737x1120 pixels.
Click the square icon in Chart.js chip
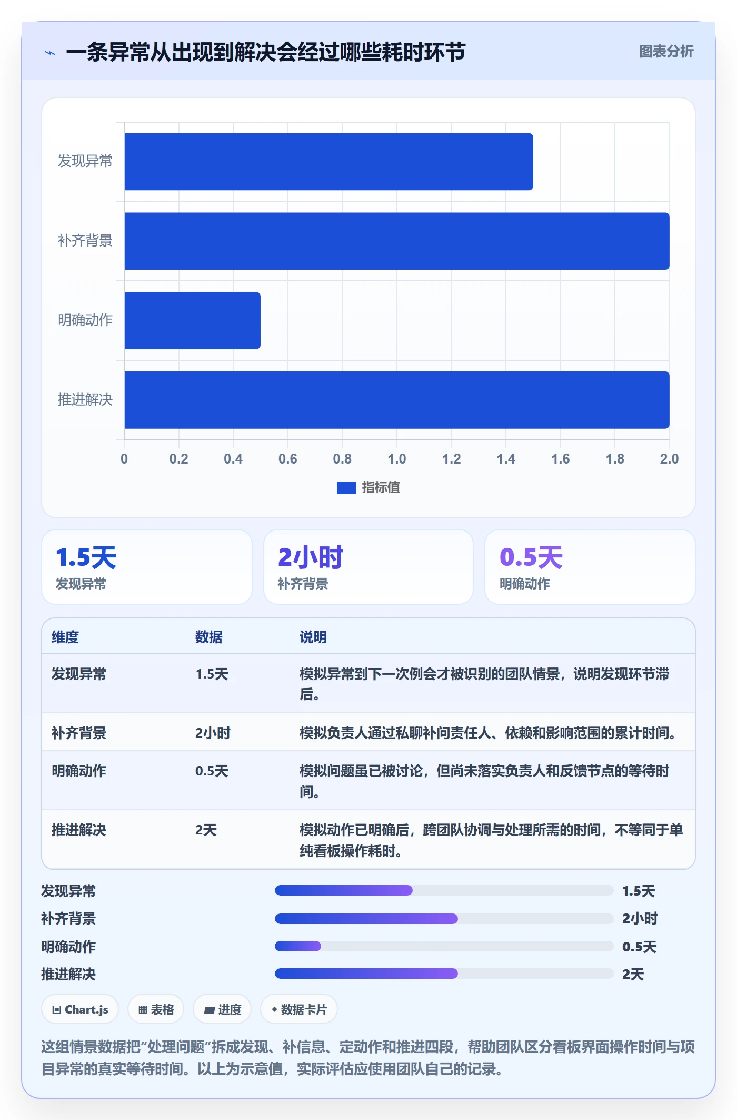[x=57, y=1010]
